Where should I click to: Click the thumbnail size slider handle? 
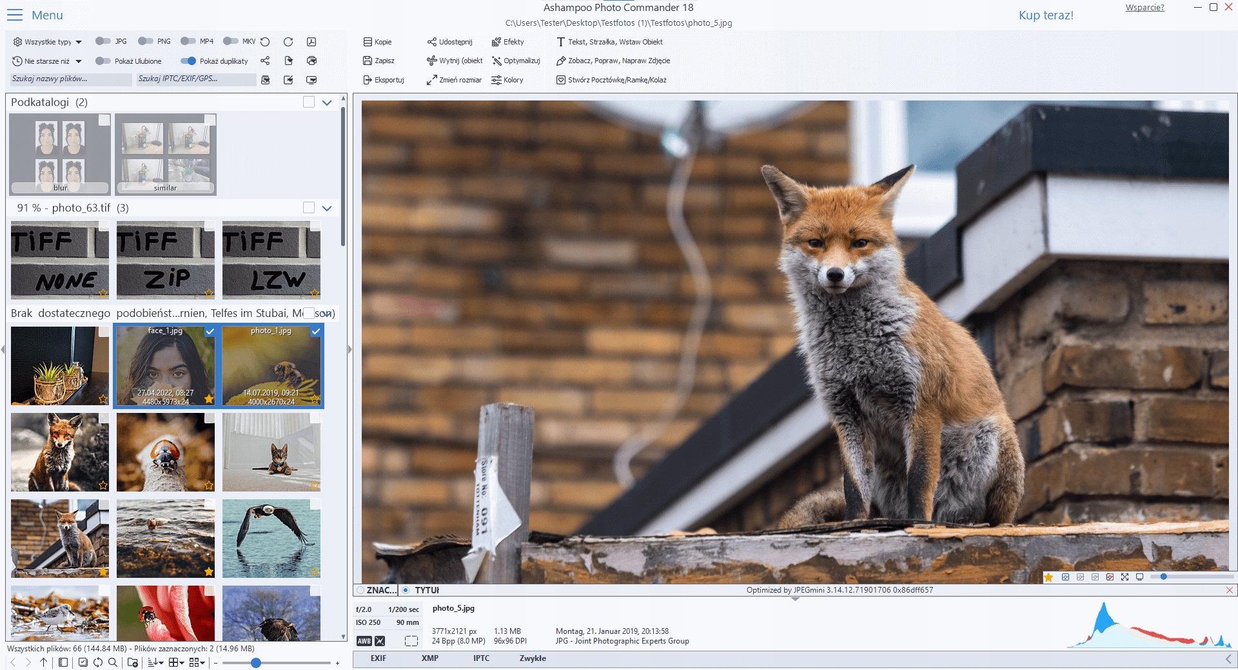pos(256,663)
